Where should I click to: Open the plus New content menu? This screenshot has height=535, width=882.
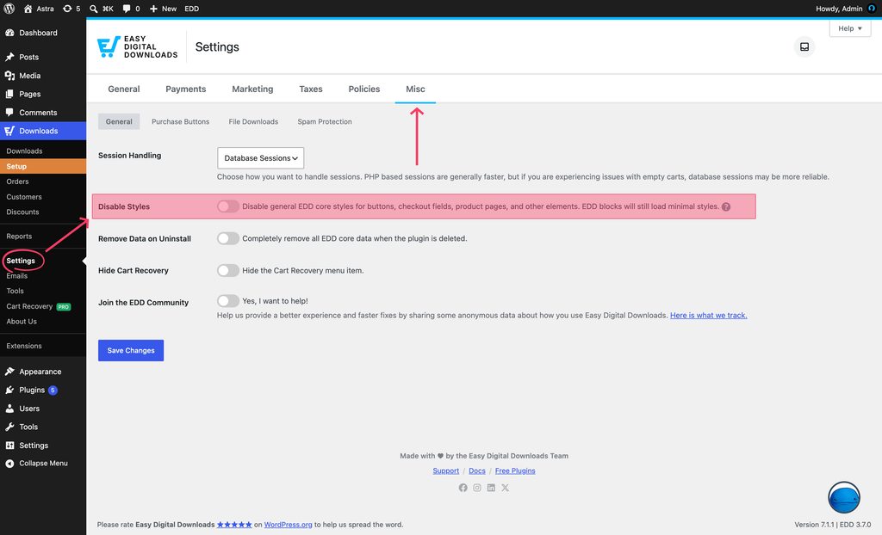tap(163, 9)
